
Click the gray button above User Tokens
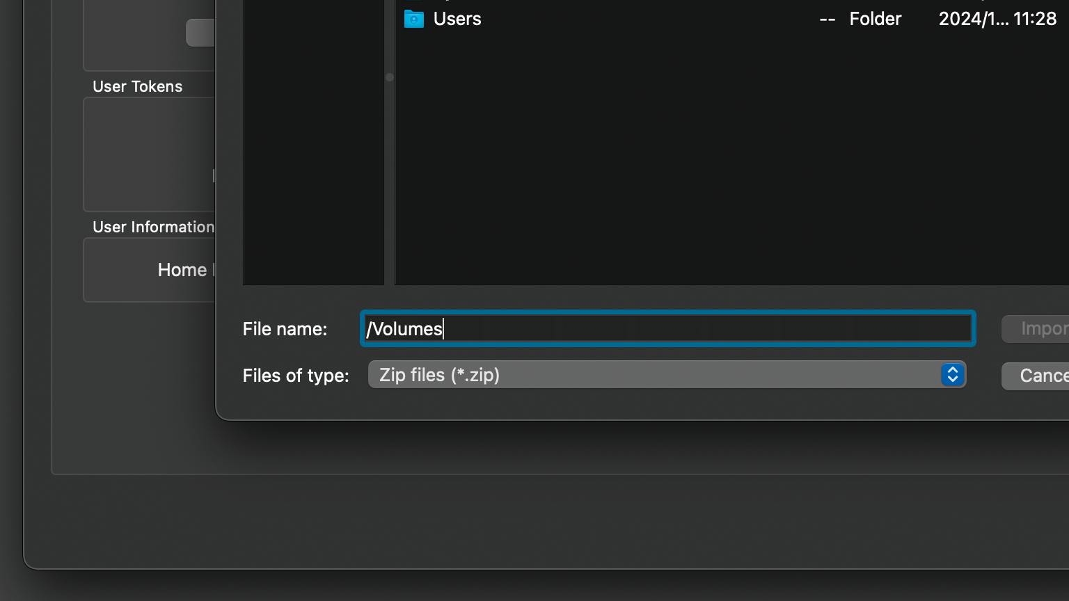click(x=200, y=33)
